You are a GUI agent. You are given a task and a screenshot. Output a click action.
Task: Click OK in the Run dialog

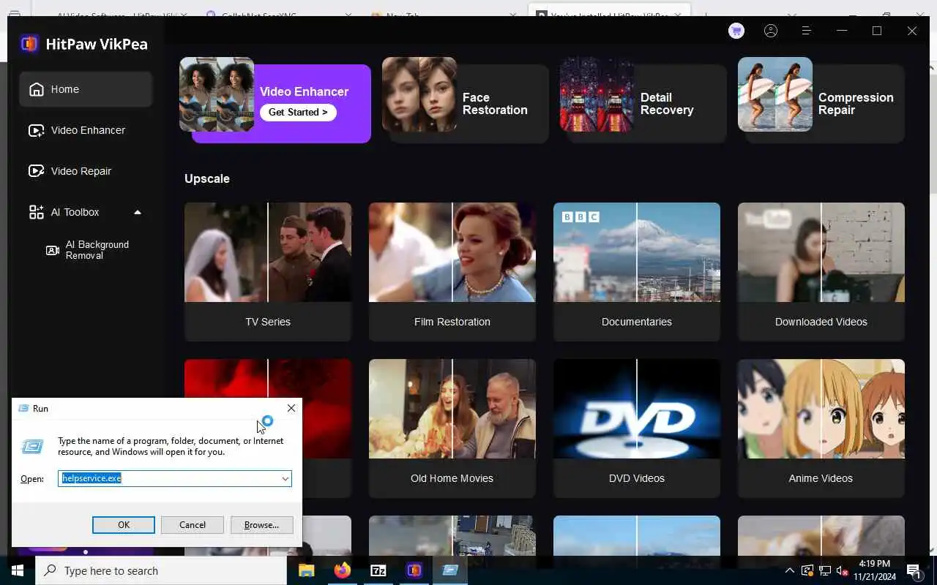coord(124,525)
